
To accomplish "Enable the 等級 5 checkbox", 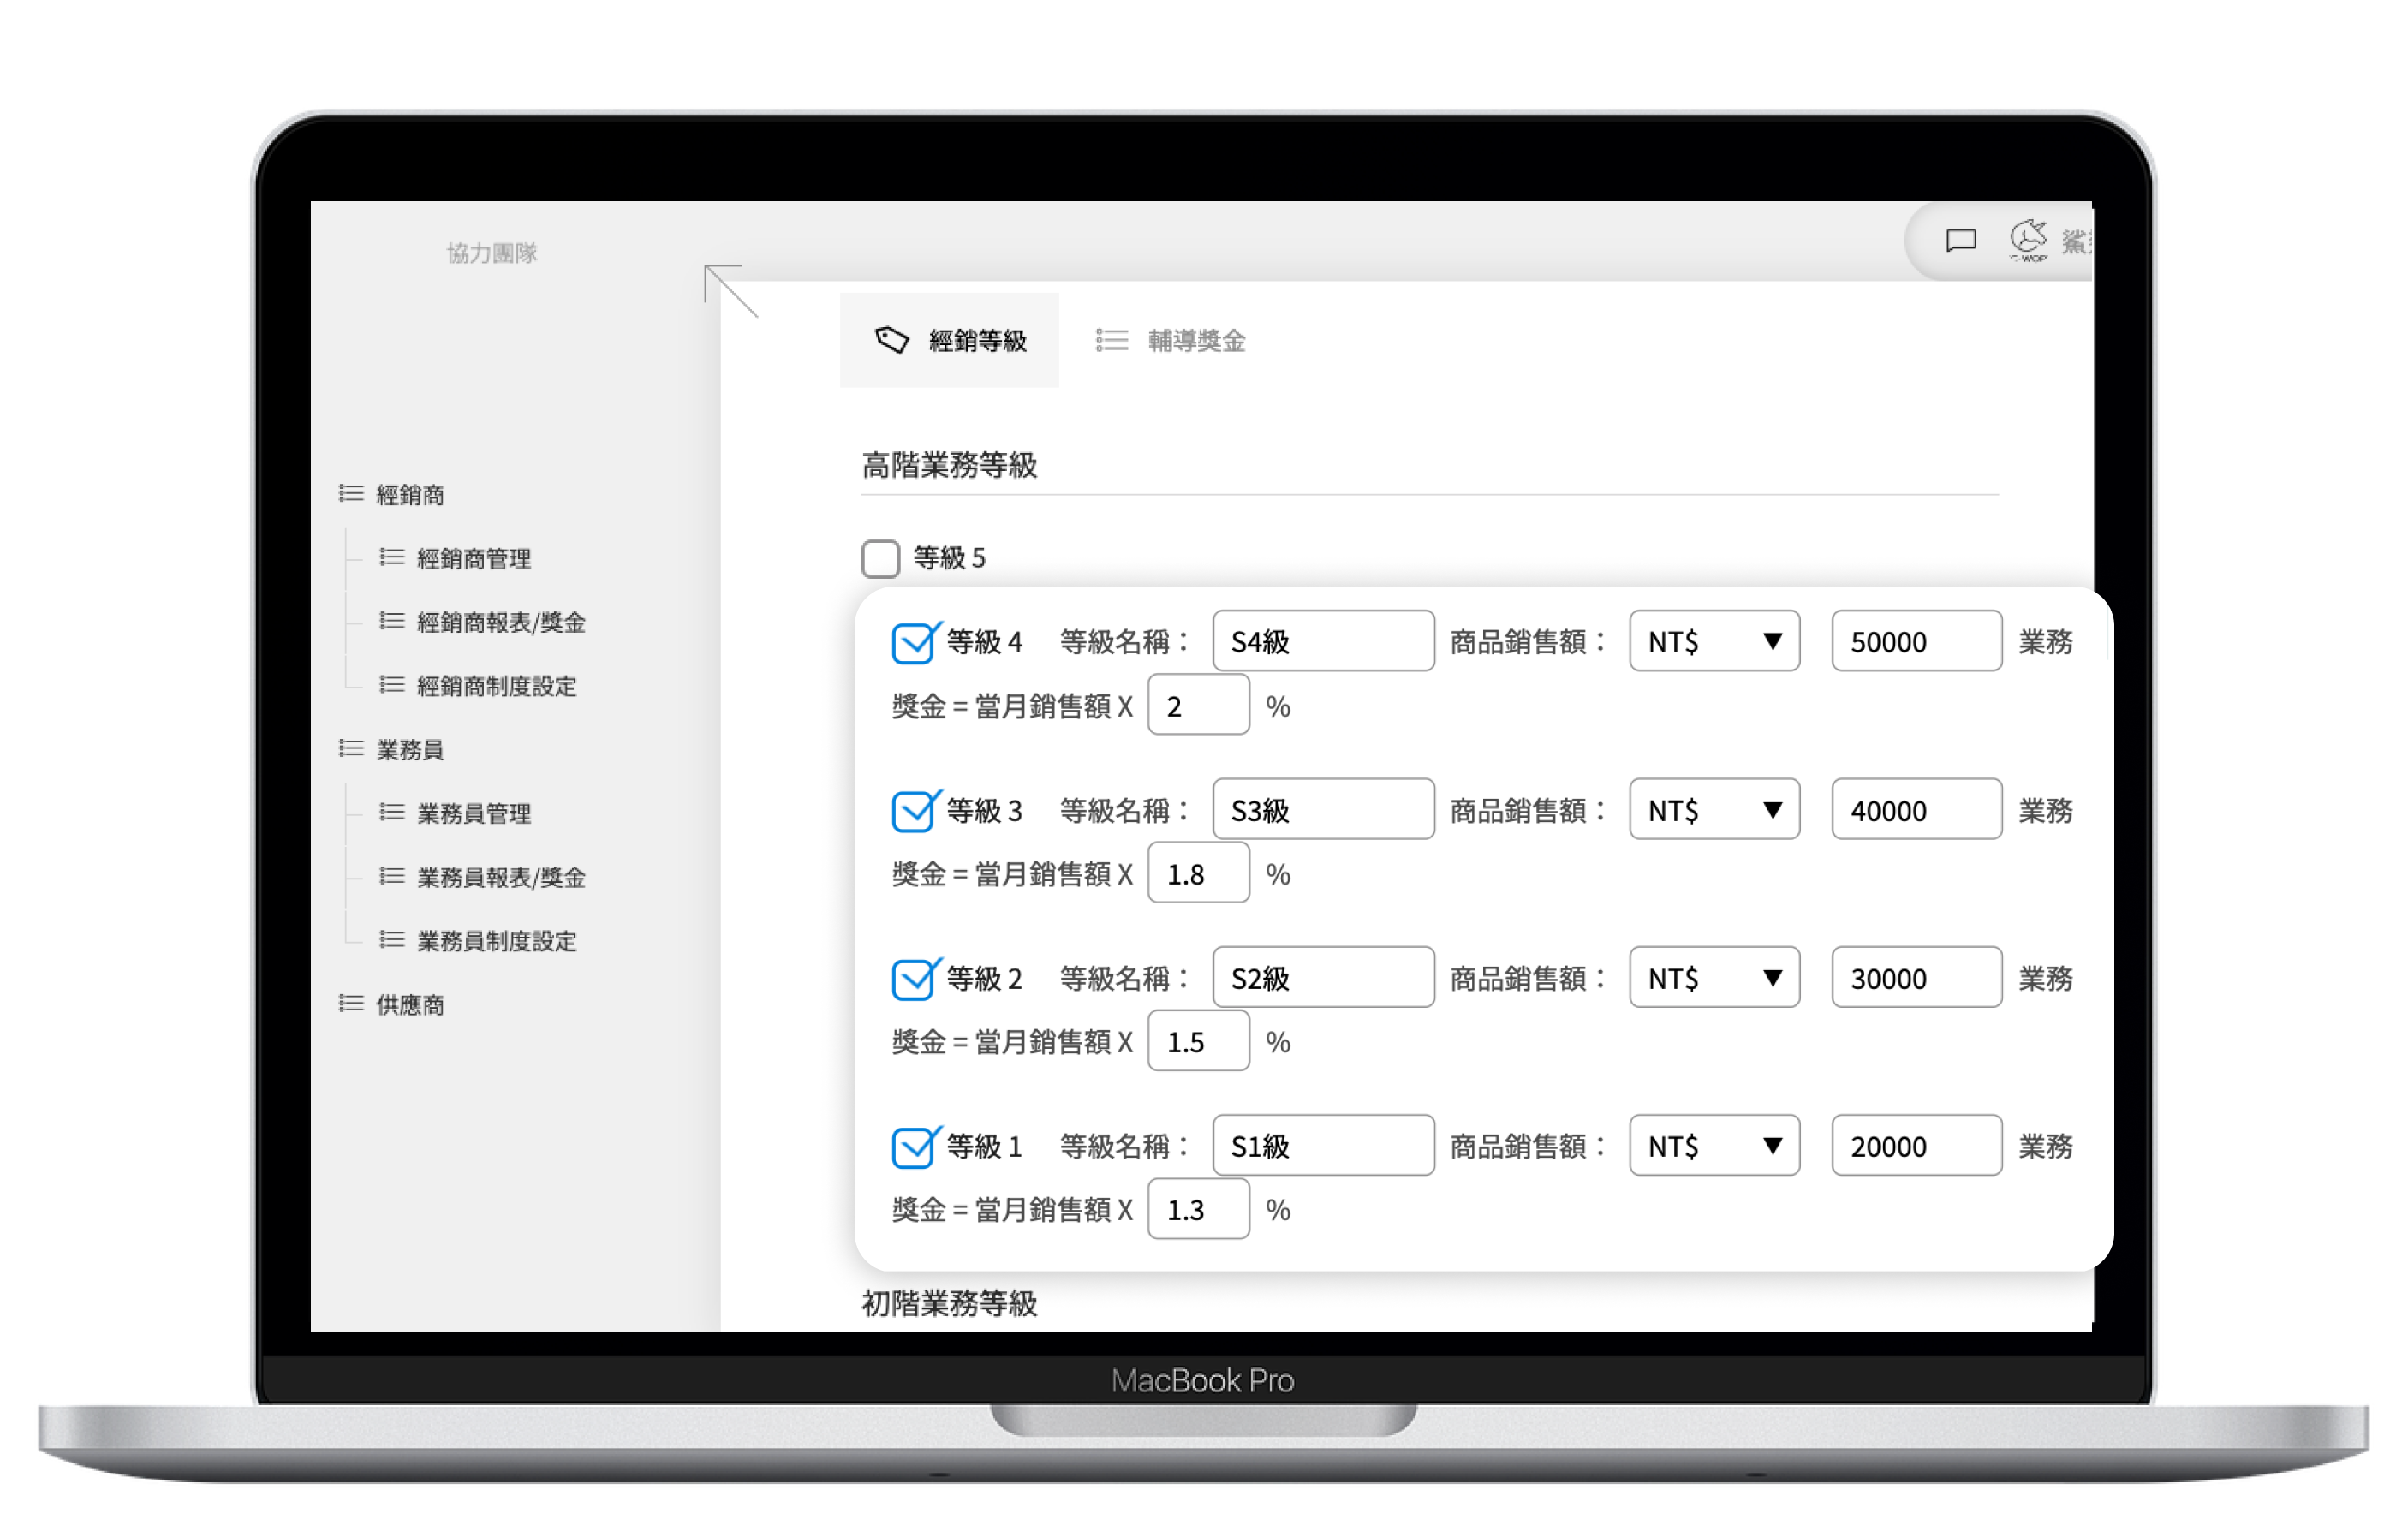I will [x=880, y=558].
